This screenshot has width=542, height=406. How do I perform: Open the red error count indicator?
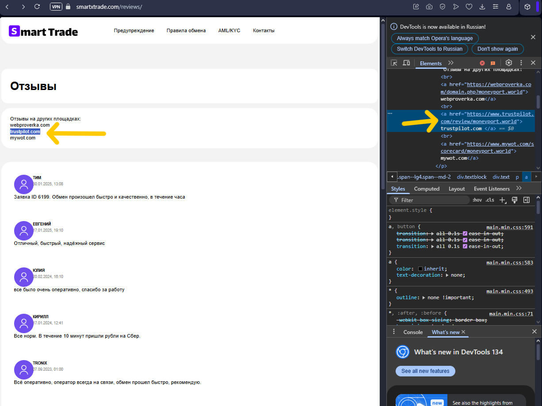482,63
